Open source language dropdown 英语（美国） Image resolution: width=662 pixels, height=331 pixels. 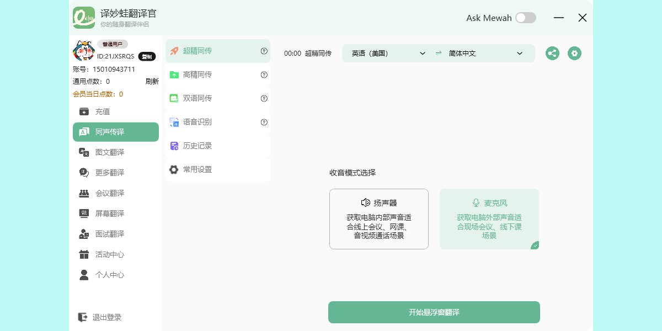click(388, 54)
